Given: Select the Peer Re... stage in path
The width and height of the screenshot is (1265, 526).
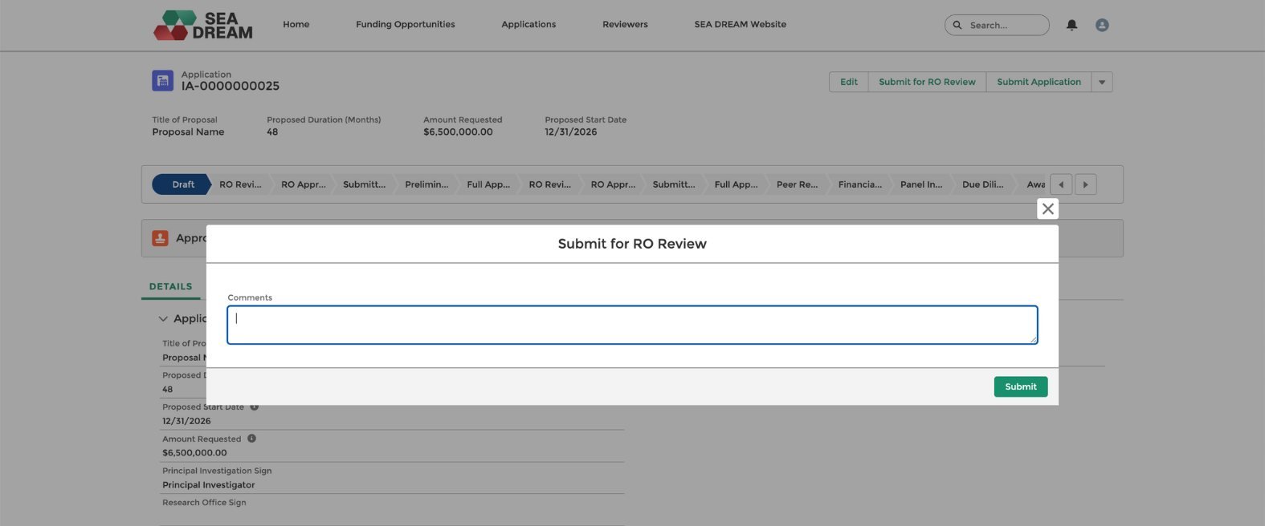Looking at the screenshot, I should 797,184.
